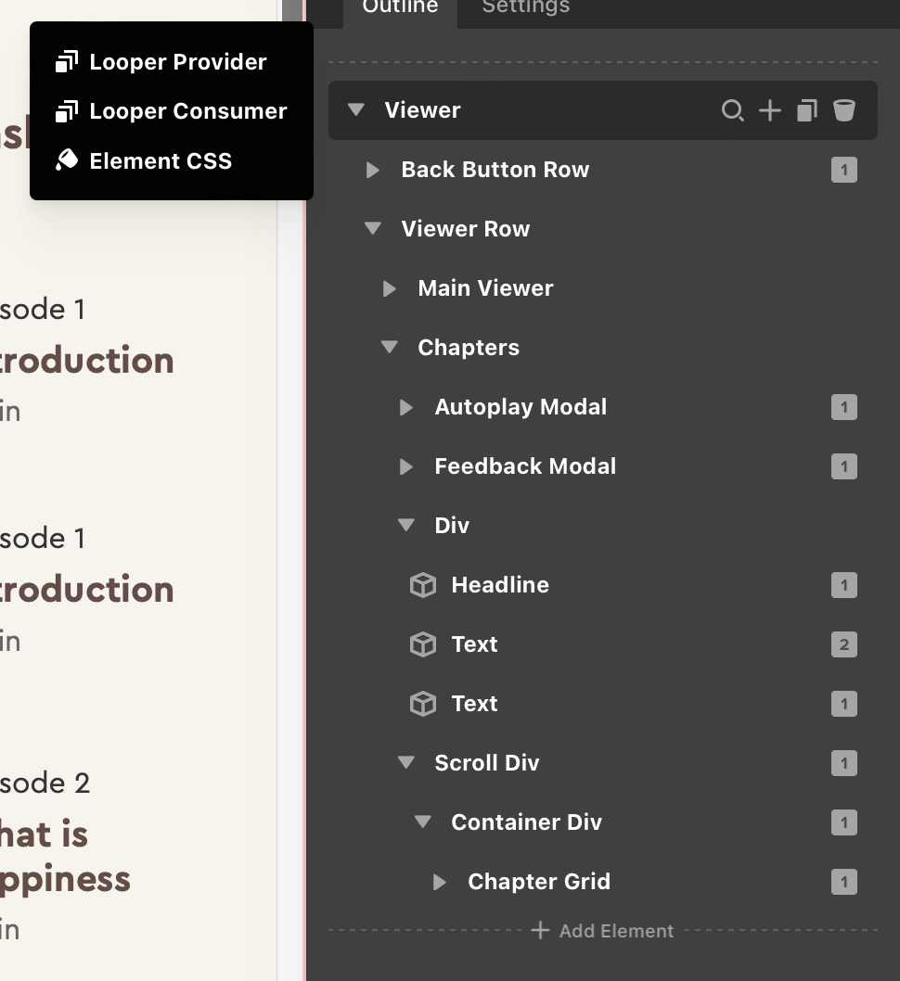Click the Looper Provider icon
Viewport: 900px width, 981px height.
pos(67,62)
